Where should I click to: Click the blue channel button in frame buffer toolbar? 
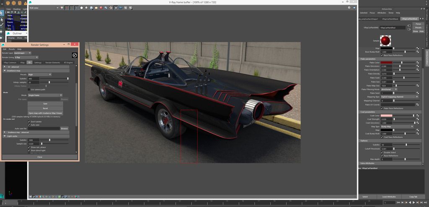click(x=77, y=8)
